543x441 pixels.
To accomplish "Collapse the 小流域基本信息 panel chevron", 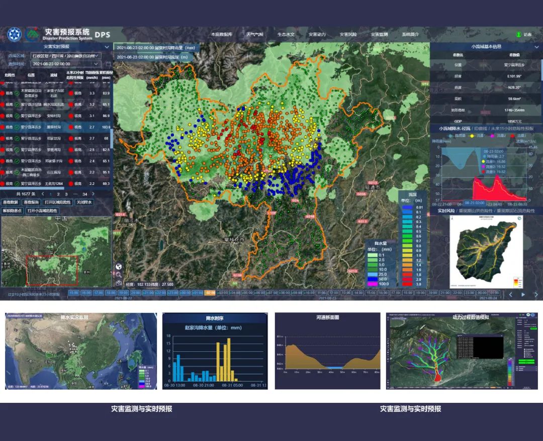I will coord(536,47).
